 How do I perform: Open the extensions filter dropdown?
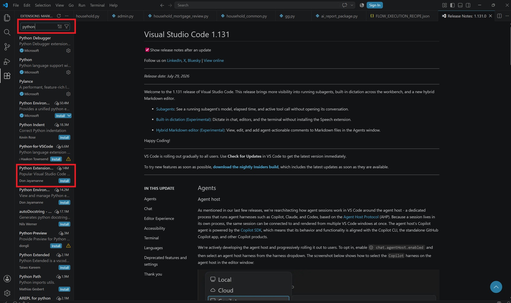(x=67, y=27)
